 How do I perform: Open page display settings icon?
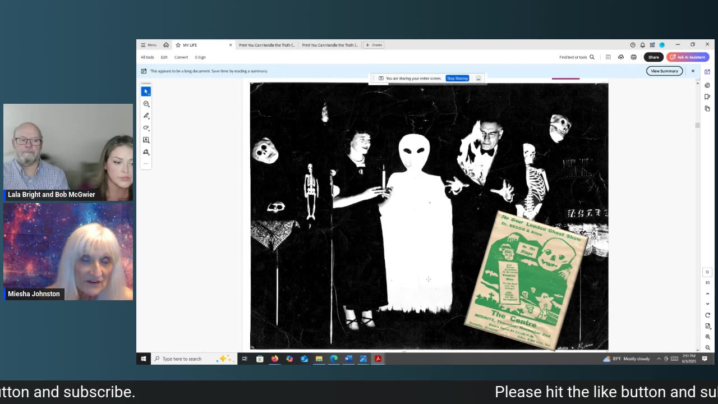[x=707, y=326]
